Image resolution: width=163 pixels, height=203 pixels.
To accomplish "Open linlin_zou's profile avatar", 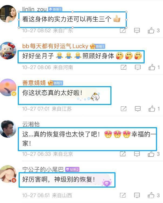I will [8, 13].
